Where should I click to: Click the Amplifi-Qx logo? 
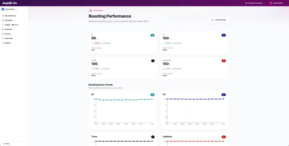coord(10,3)
